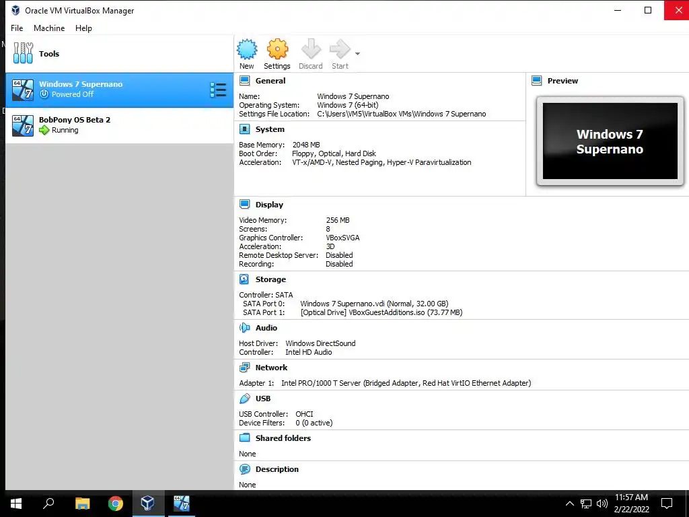Viewport: 689px width, 517px height.
Task: Click the BobPony OS Beta 2 icon
Action: pyautogui.click(x=23, y=126)
